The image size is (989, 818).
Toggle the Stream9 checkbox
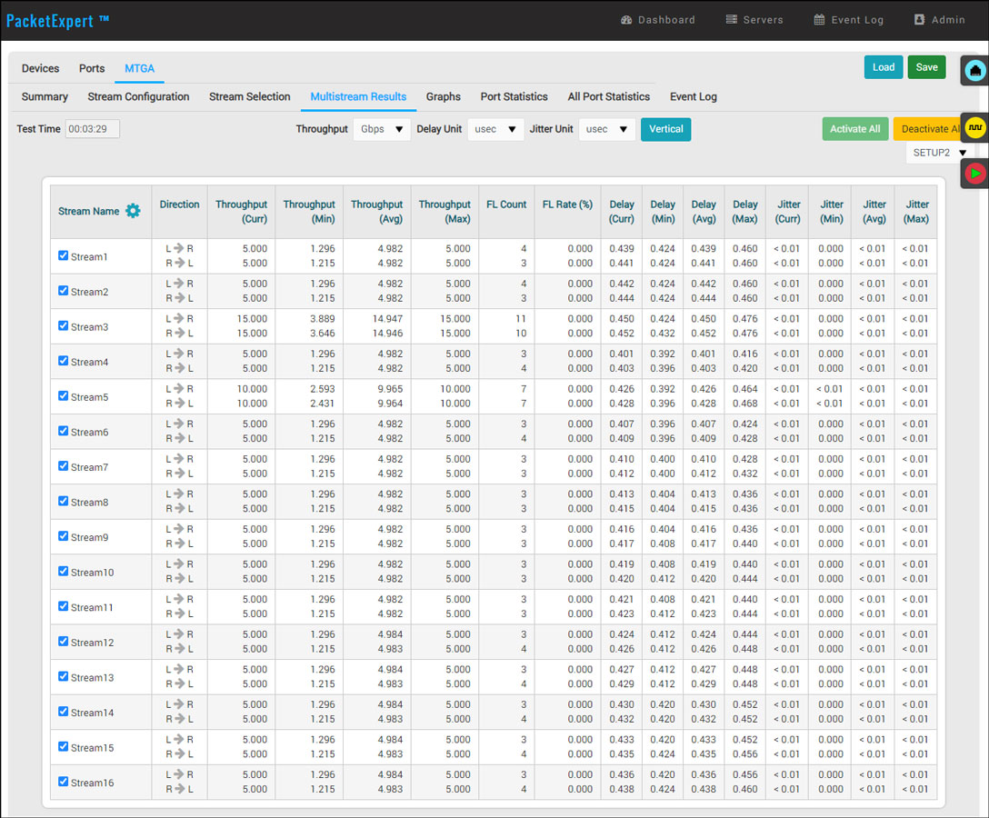[x=63, y=535]
